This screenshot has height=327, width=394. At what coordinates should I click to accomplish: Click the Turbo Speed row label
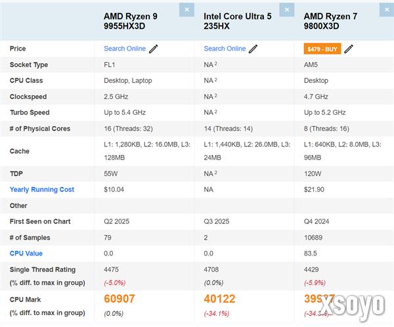click(30, 112)
